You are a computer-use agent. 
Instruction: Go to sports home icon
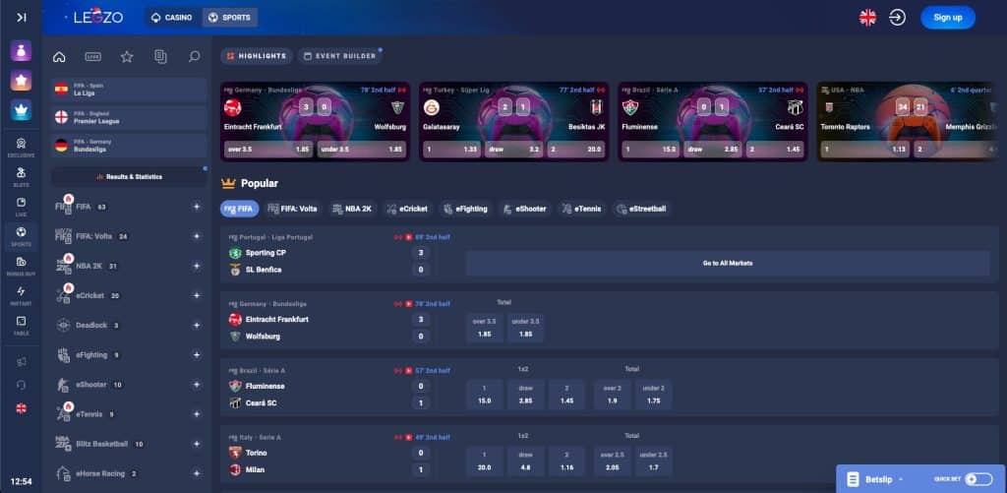pyautogui.click(x=59, y=57)
